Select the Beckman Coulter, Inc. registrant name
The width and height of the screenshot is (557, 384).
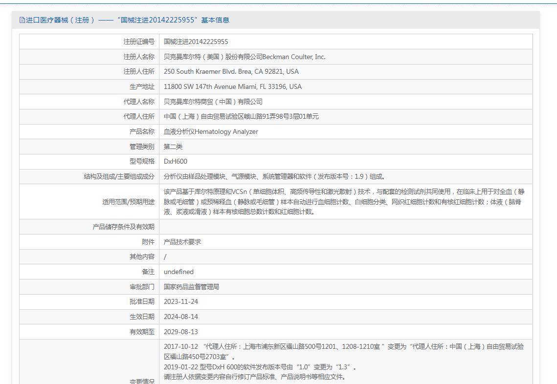point(245,57)
